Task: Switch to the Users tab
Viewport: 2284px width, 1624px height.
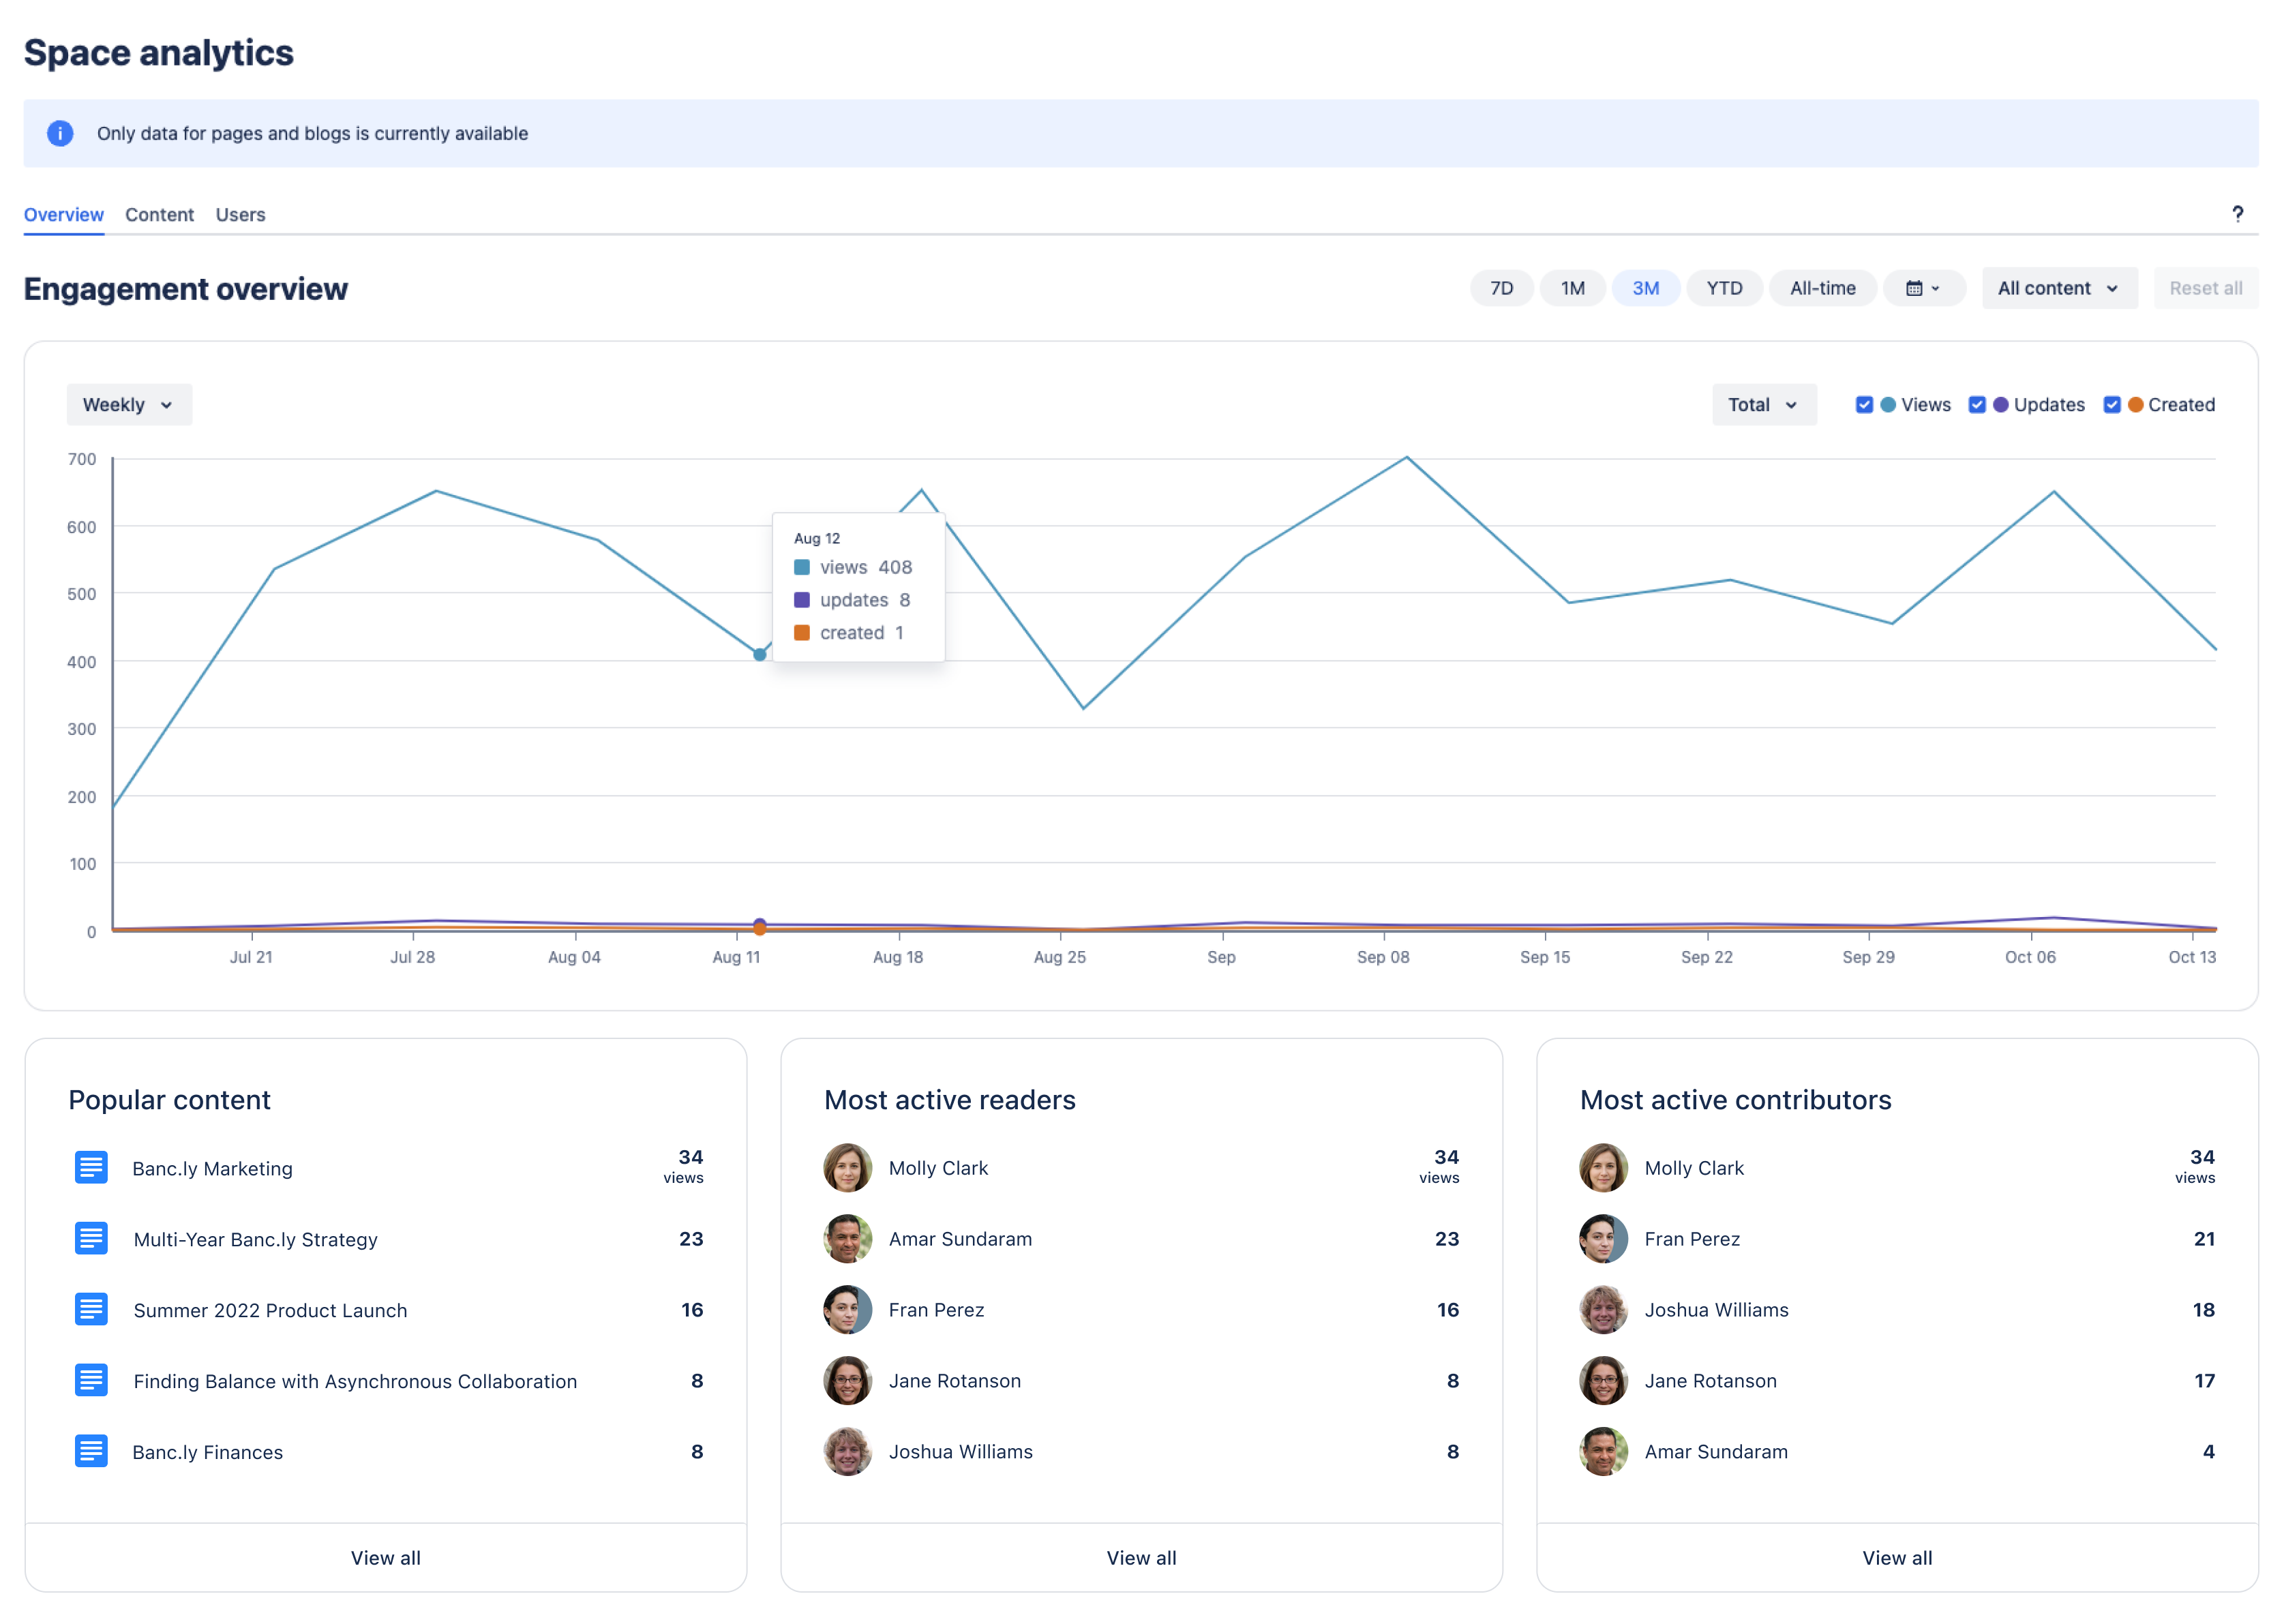Action: click(x=240, y=215)
